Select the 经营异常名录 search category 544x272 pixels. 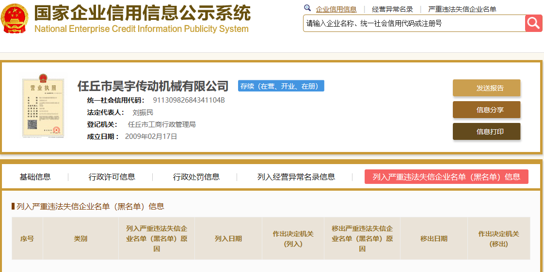pos(392,9)
